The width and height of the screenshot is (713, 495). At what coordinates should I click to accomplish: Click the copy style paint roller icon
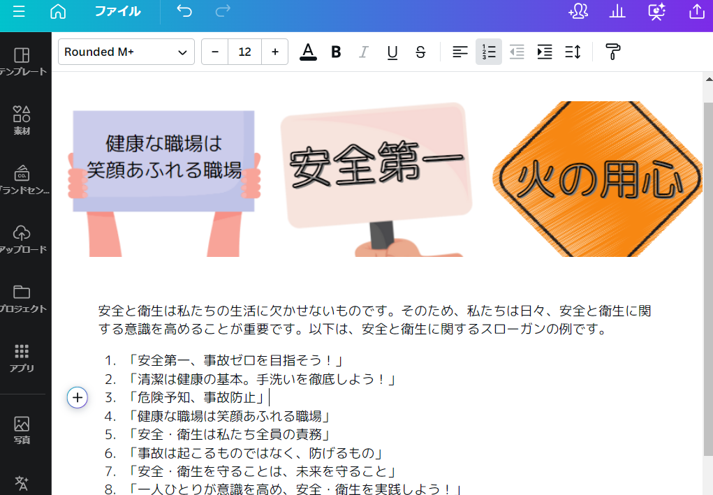612,52
